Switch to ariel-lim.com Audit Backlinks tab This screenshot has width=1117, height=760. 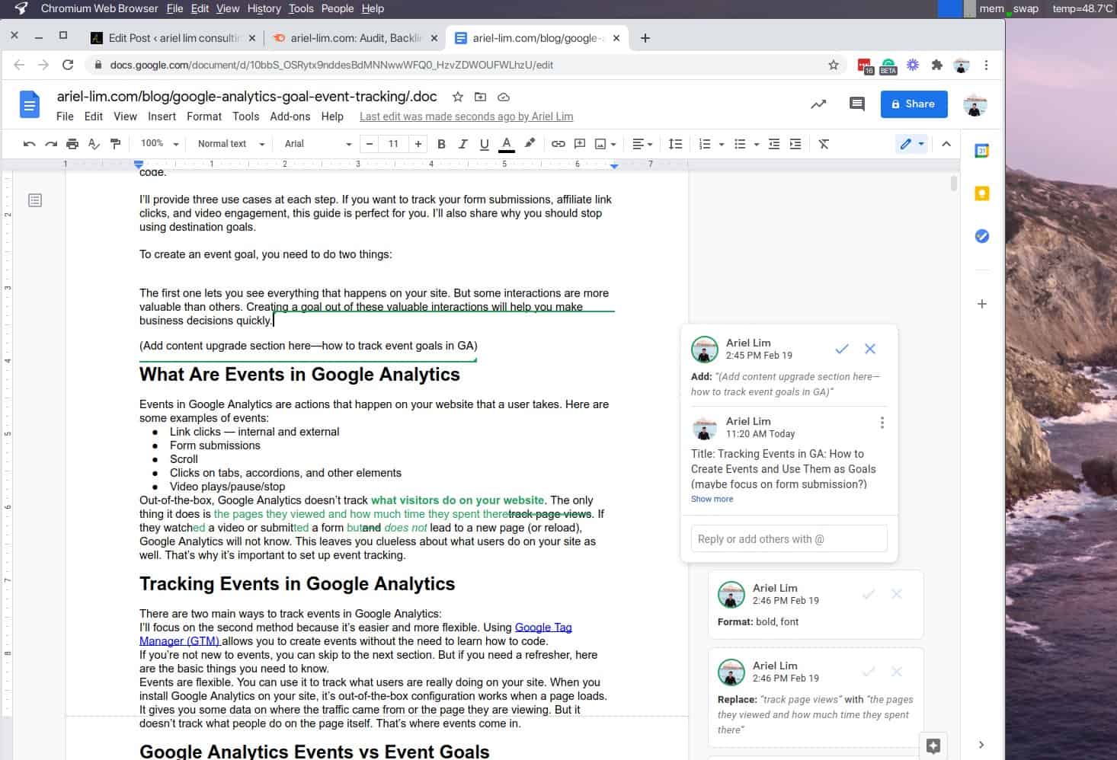click(x=357, y=38)
